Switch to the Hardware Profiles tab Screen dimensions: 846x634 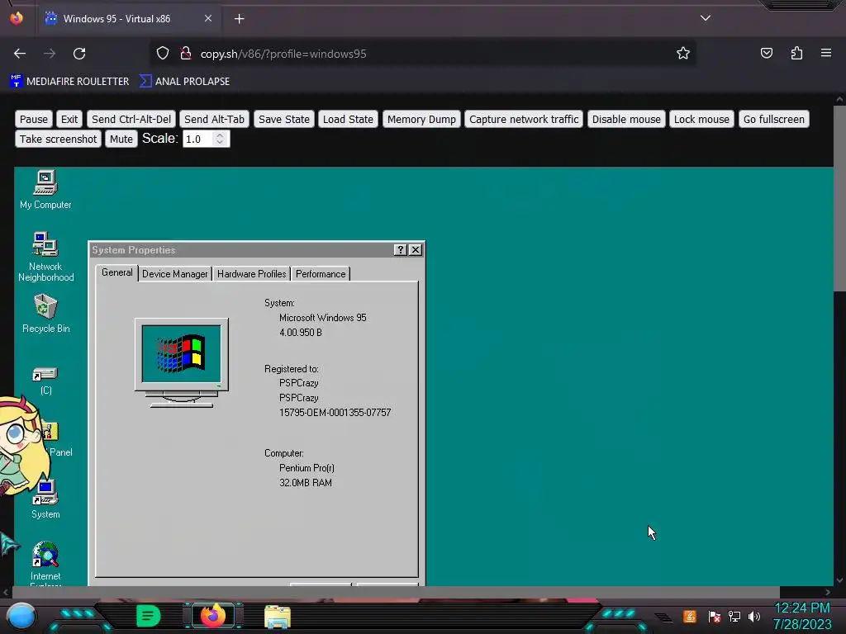point(251,274)
